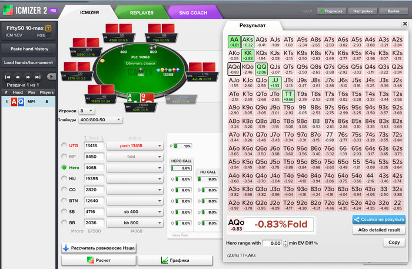Toggle the FGS checkbox

click(x=49, y=35)
